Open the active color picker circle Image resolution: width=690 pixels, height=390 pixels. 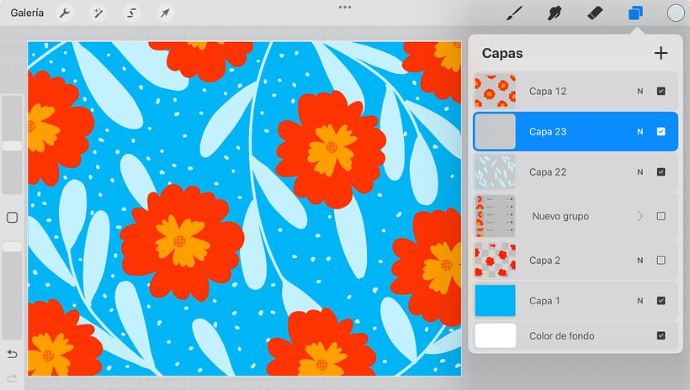pyautogui.click(x=676, y=13)
